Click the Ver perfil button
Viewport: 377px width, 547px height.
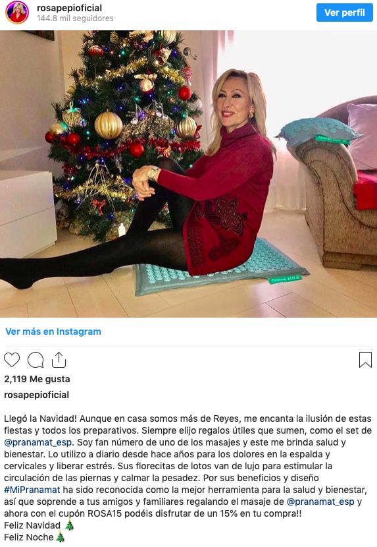click(345, 13)
